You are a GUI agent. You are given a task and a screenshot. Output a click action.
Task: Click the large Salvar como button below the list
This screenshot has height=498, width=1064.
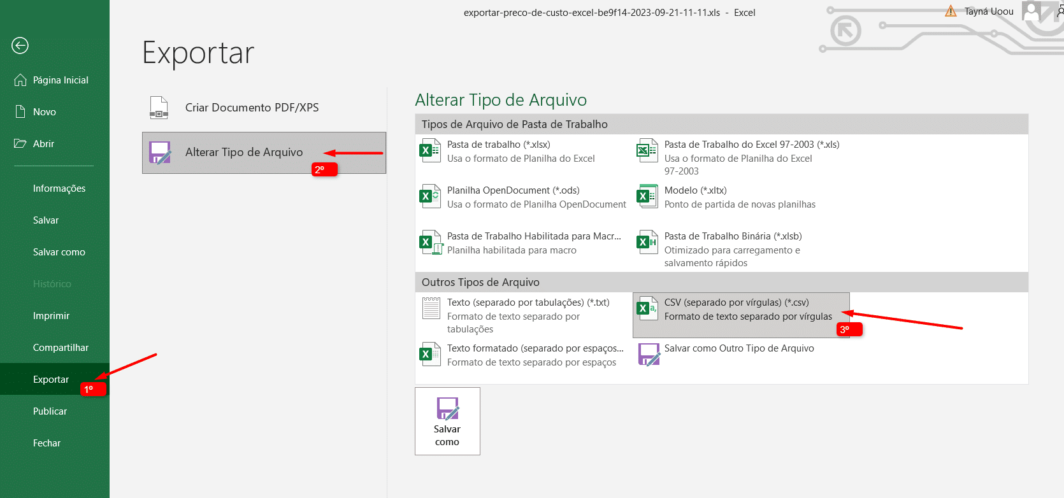click(447, 421)
